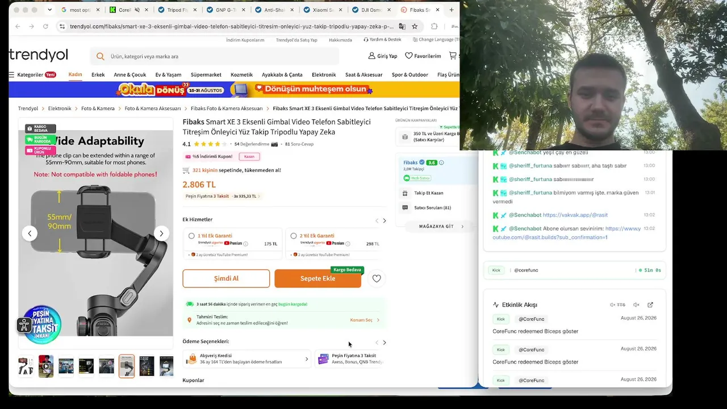The image size is (727, 409).
Task: Click Foto & Kamera breadcrumb link
Action: [98, 108]
